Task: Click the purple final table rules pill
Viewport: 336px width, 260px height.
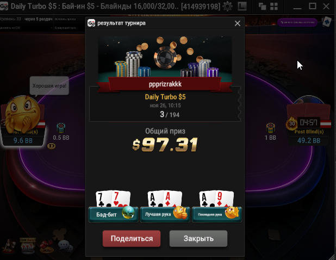Action: point(297,22)
